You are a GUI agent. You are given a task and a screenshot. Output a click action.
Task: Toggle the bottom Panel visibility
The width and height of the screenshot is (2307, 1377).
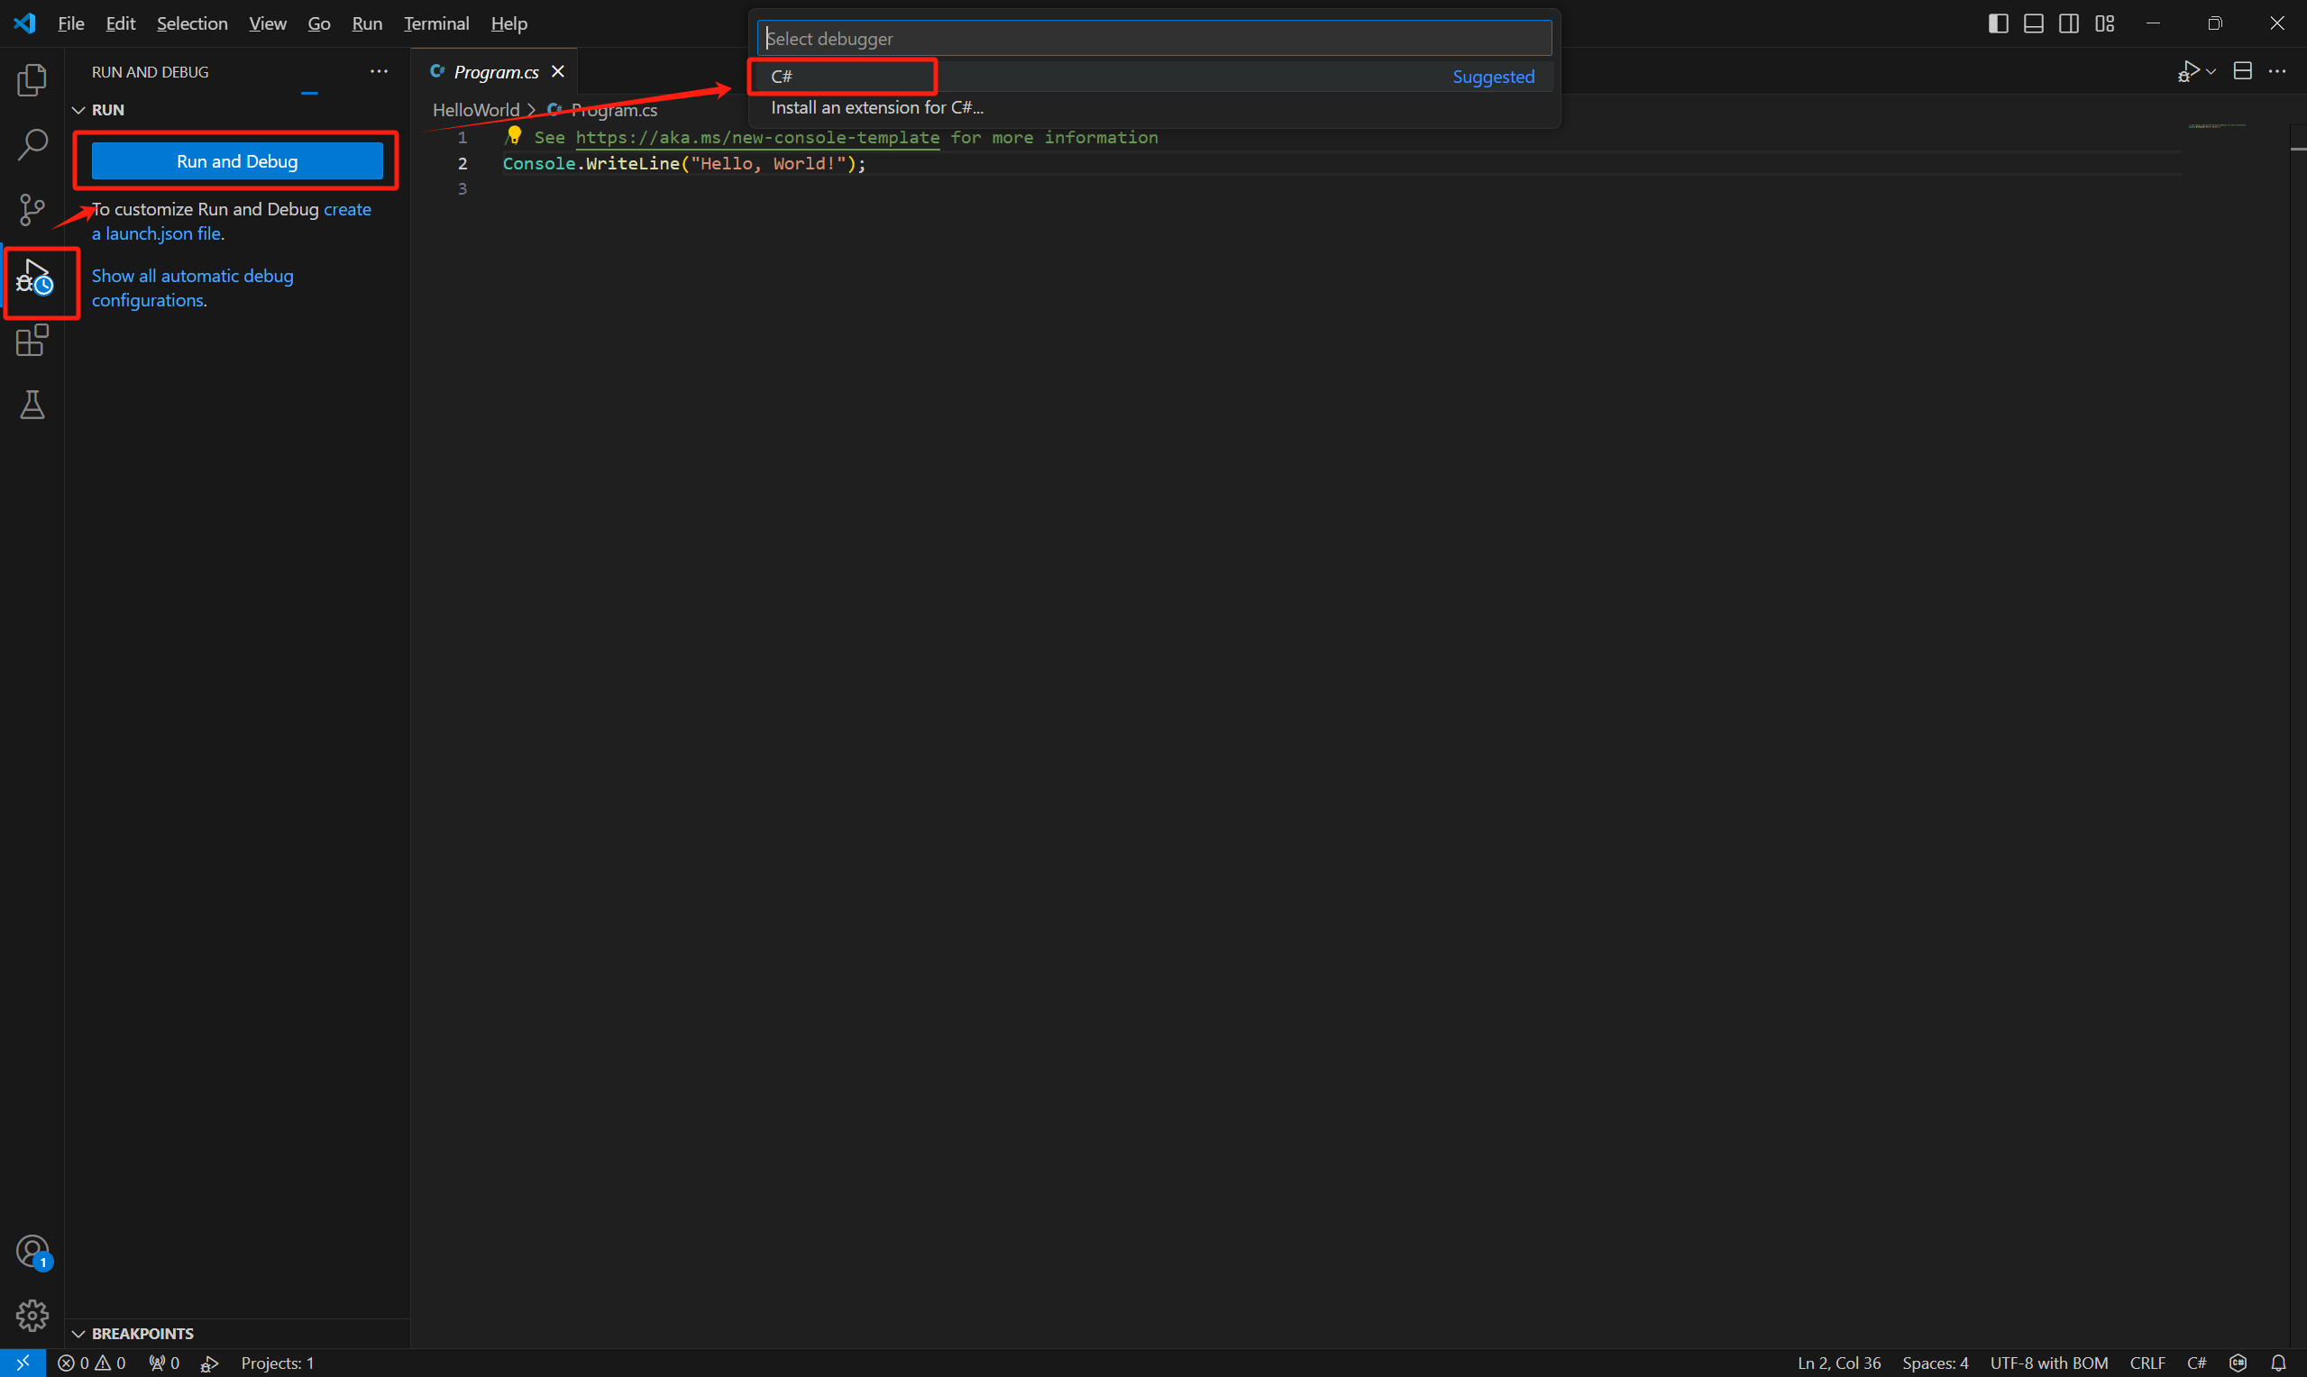[x=2033, y=23]
